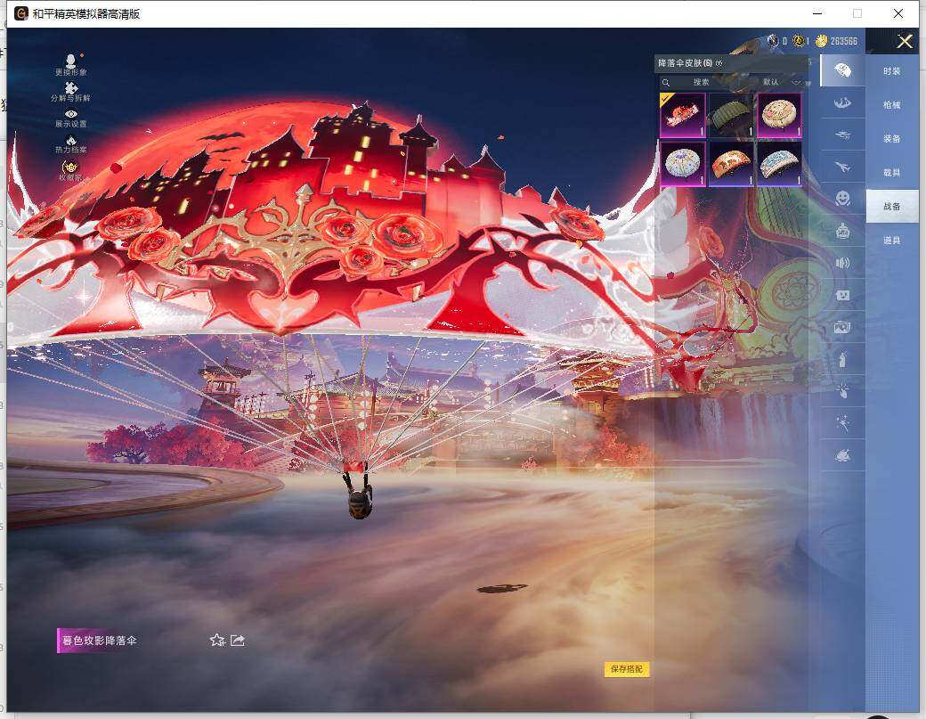Click the 搜索 search field
Screen dimensions: 926x719
click(703, 82)
